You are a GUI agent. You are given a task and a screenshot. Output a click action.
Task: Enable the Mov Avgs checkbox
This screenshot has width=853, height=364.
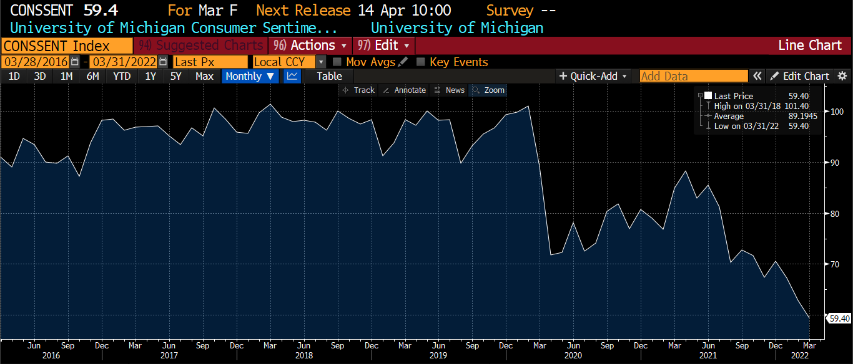click(337, 62)
